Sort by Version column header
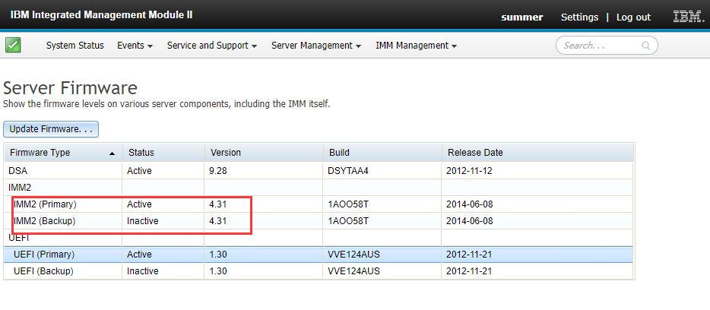Image resolution: width=710 pixels, height=310 pixels. [264, 153]
